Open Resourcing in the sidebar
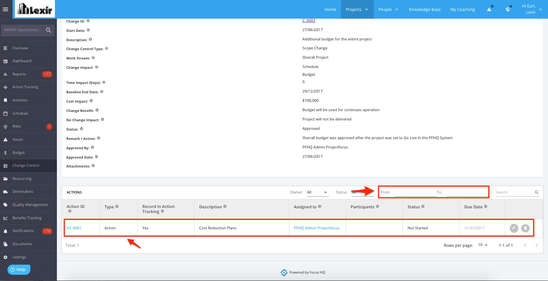 pyautogui.click(x=28, y=179)
